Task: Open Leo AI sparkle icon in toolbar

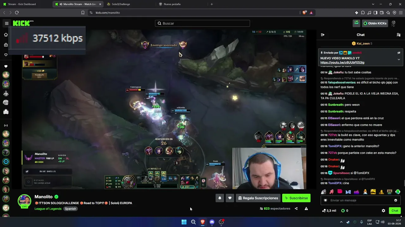Action: click(388, 13)
